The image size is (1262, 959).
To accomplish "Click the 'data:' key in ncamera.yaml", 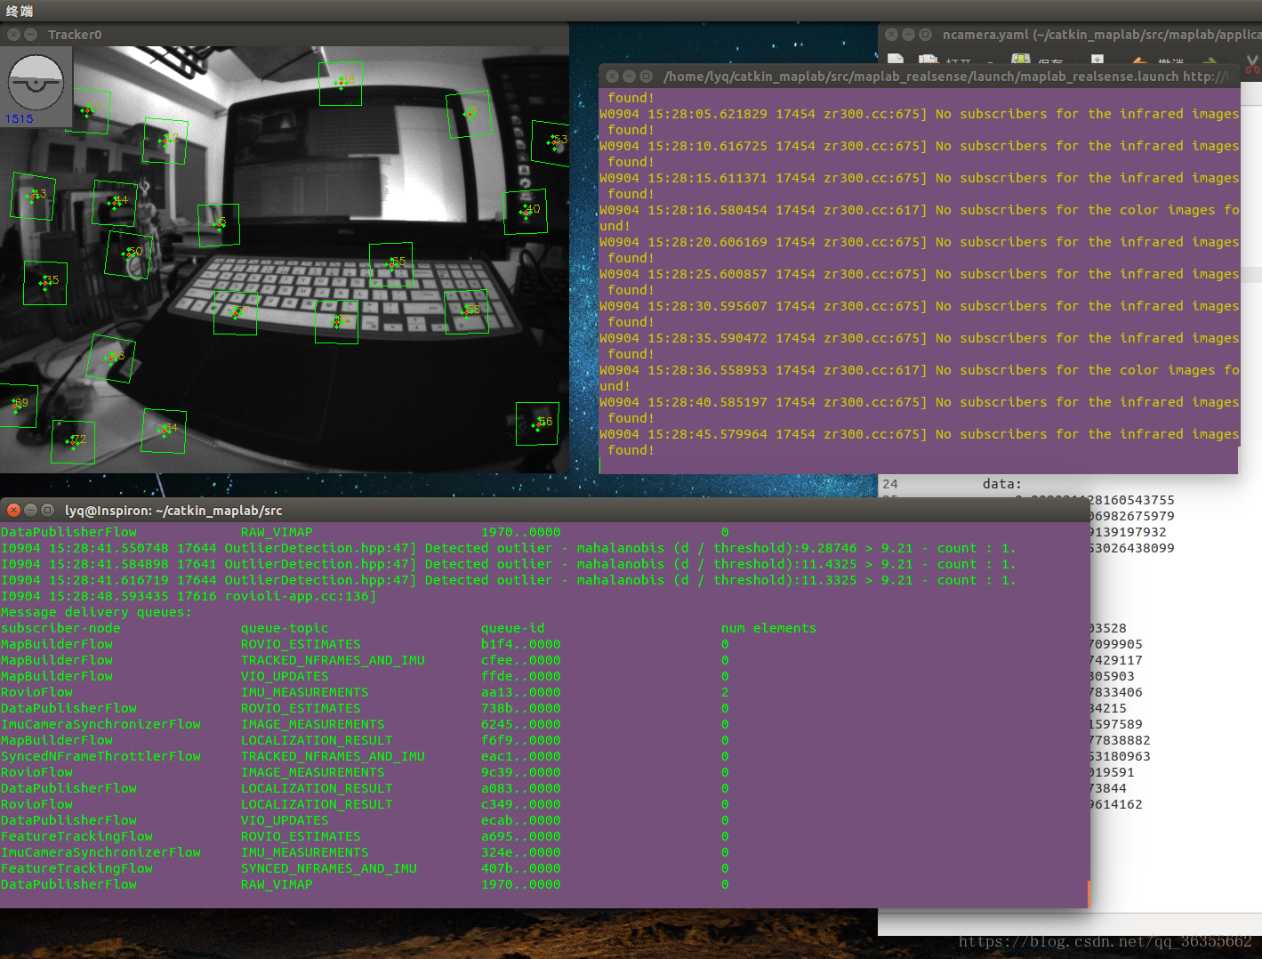I will click(1002, 484).
